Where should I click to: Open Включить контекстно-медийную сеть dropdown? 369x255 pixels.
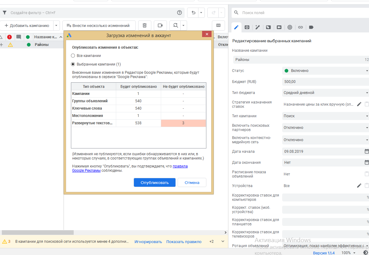click(326, 140)
